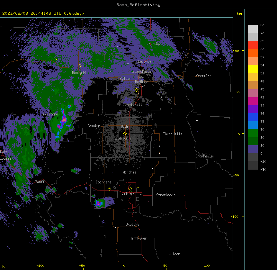Select the Calgary city label
The height and width of the screenshot is (270, 277).
[129, 193]
